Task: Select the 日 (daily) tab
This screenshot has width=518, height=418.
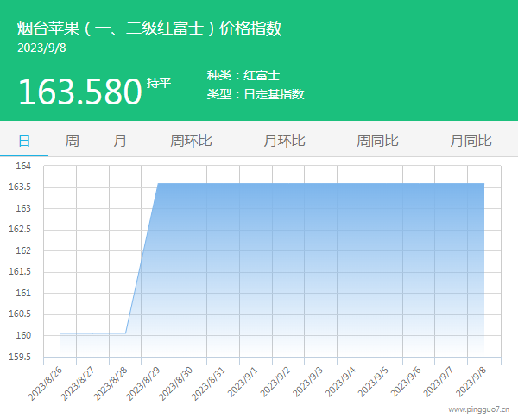Action: click(24, 140)
